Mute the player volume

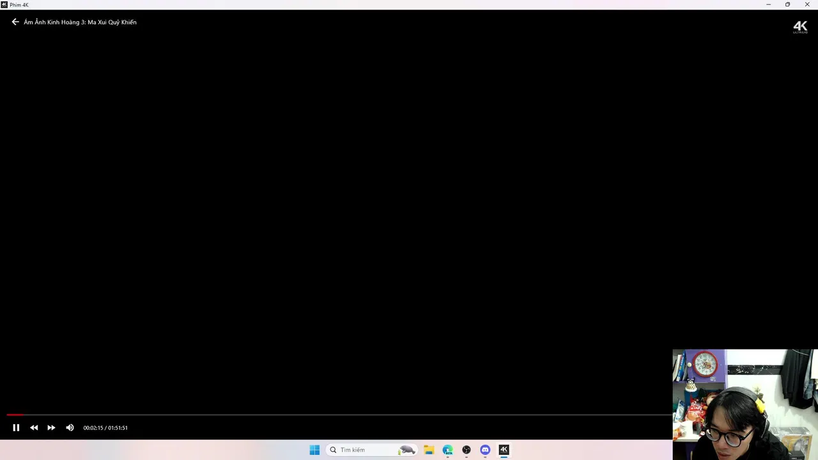[70, 427]
